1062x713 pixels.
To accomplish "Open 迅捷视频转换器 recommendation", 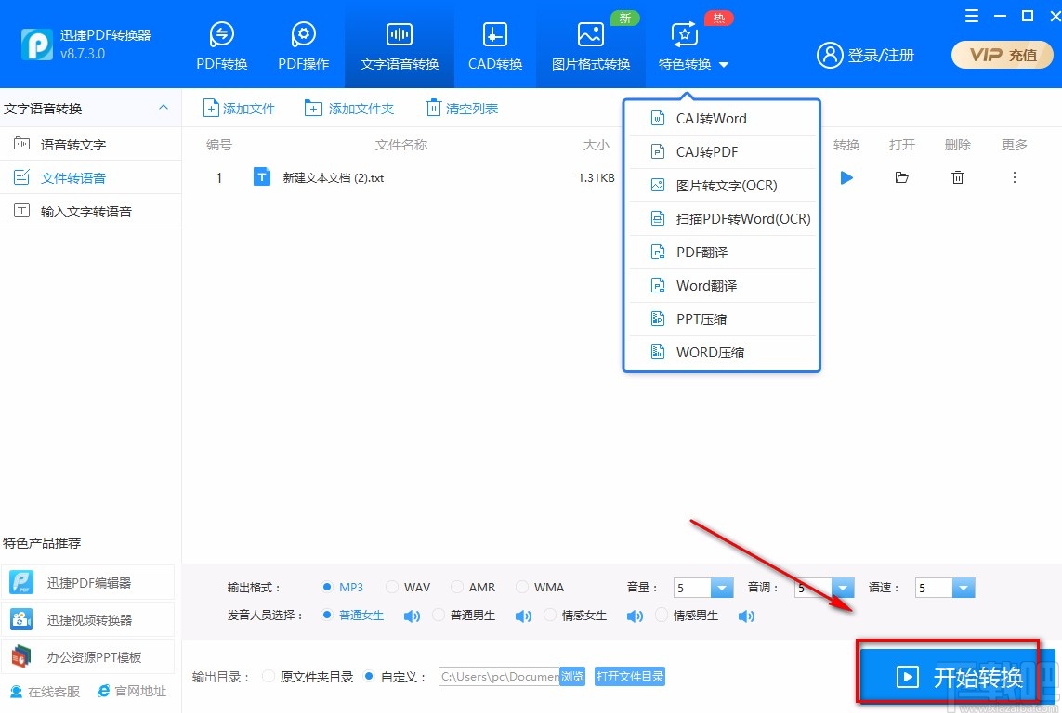I will (88, 617).
